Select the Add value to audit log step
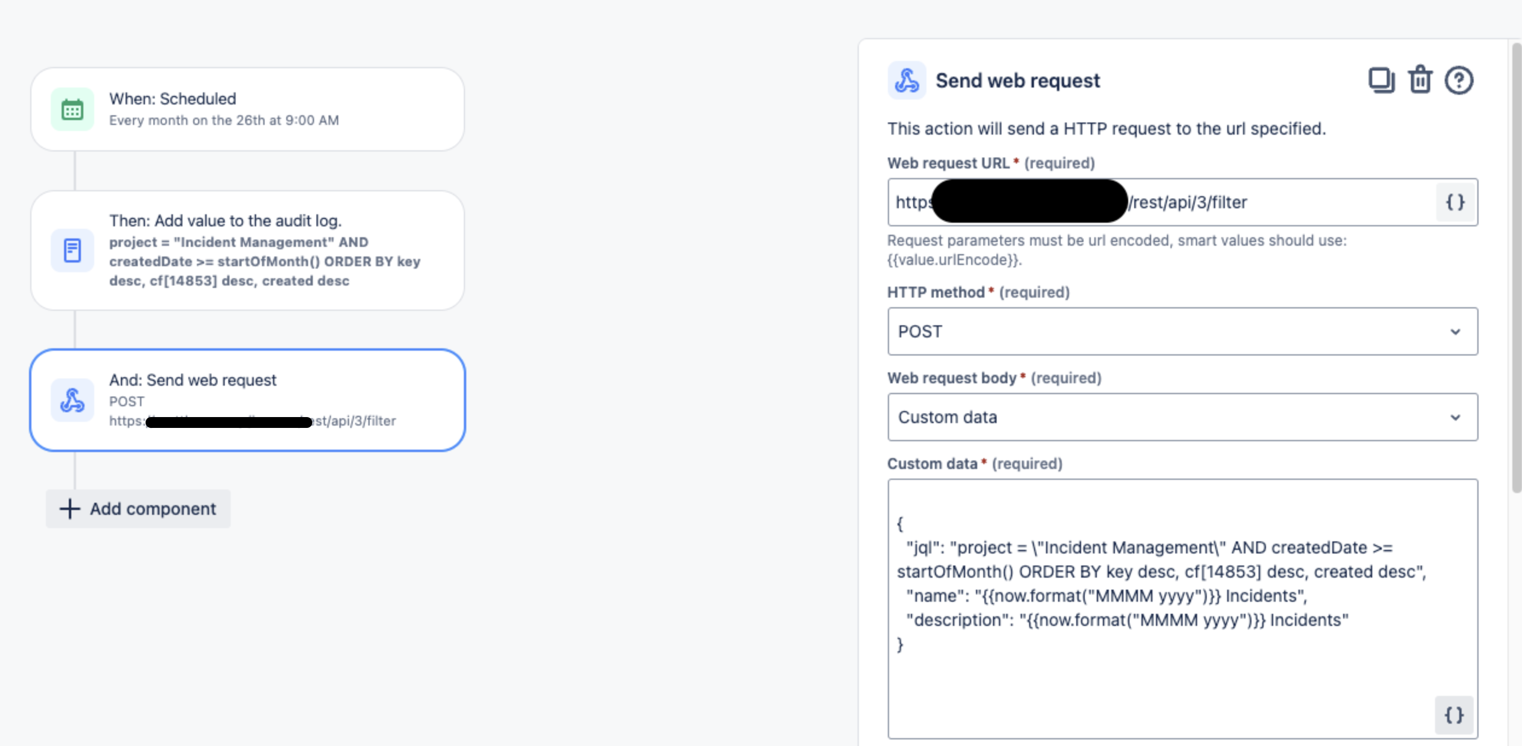Image resolution: width=1522 pixels, height=746 pixels. (248, 250)
